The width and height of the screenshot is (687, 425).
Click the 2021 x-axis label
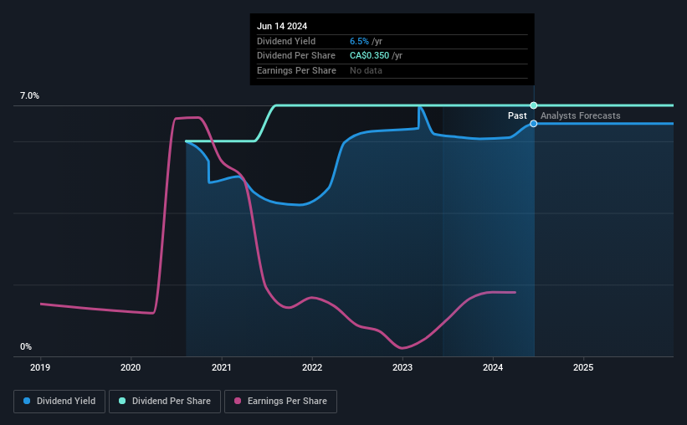[221, 367]
